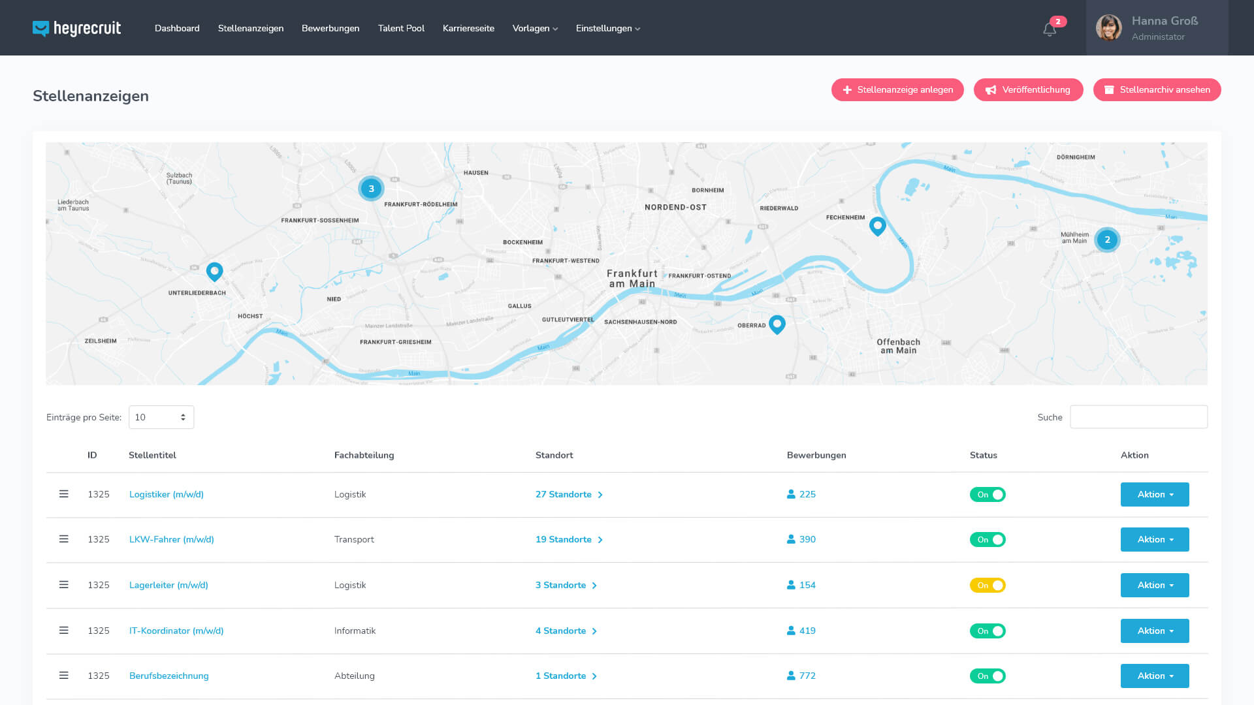
Task: Select the map cluster marker near Mühlheim
Action: 1106,240
